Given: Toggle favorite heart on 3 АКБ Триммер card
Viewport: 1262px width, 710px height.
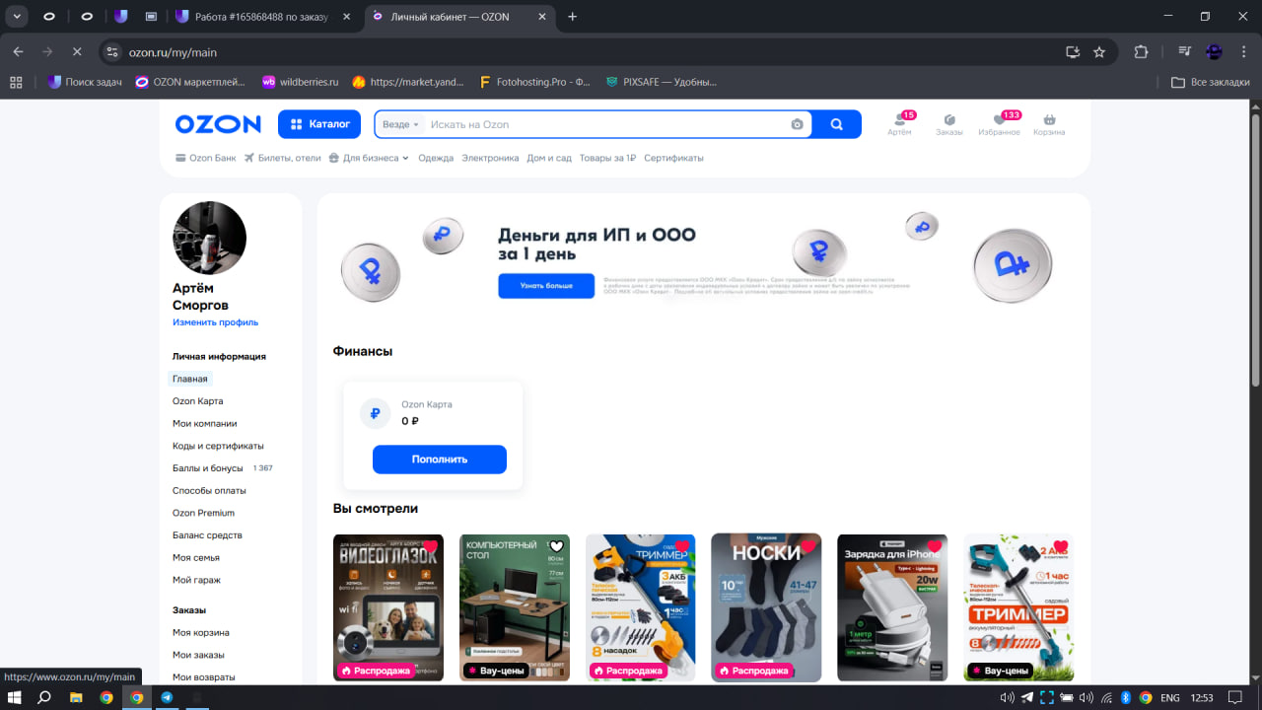Looking at the screenshot, I should pyautogui.click(x=682, y=547).
